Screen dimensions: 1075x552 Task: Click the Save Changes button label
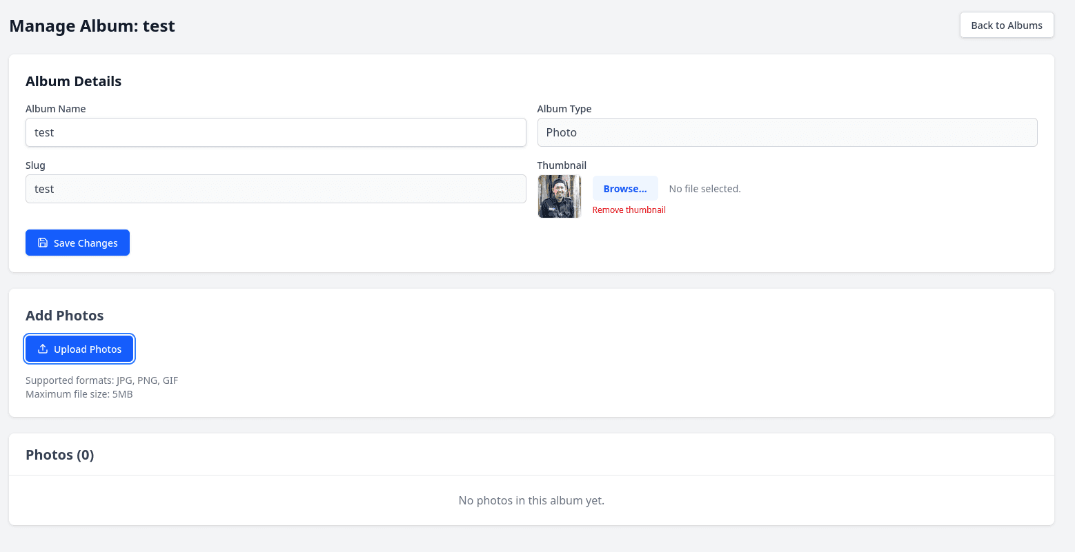point(86,243)
